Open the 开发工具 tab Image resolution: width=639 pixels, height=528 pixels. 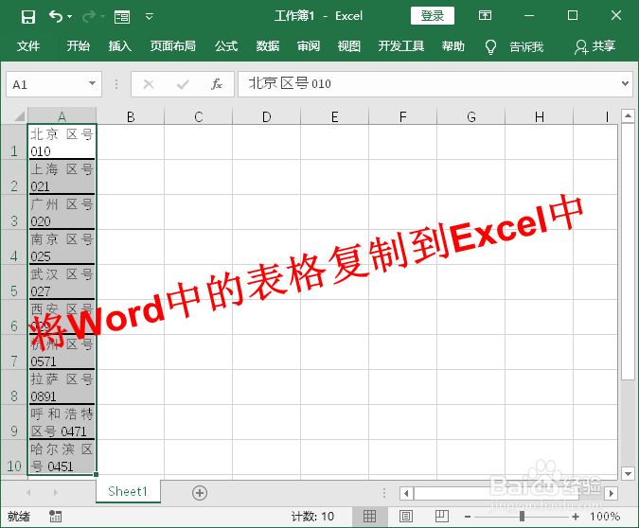coord(401,46)
